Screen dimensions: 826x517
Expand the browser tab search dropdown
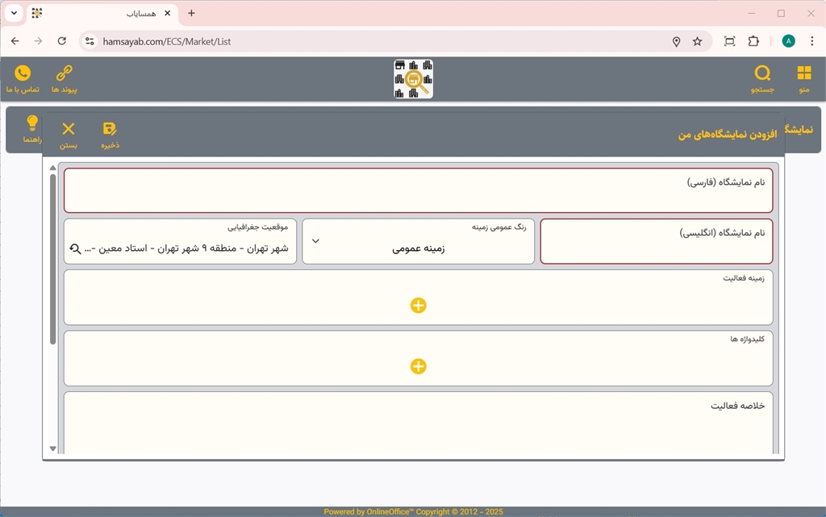point(14,14)
